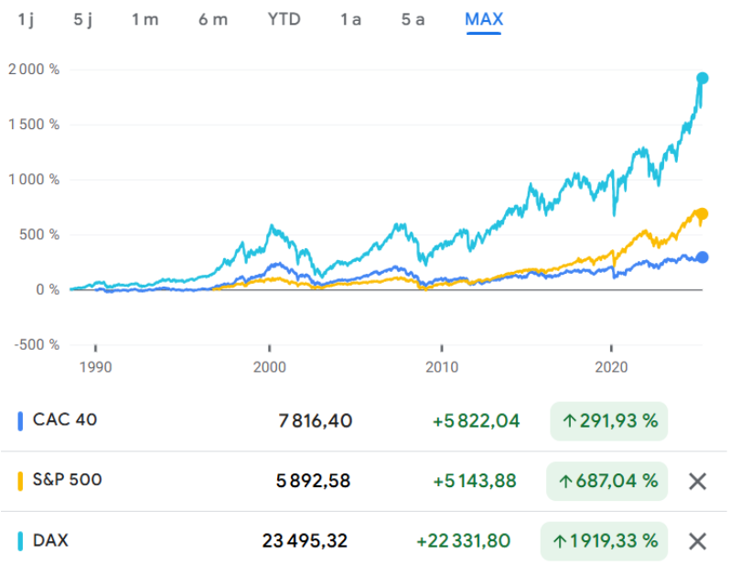Click the DAX 2020 crash dip on chart
The image size is (730, 565).
click(615, 213)
